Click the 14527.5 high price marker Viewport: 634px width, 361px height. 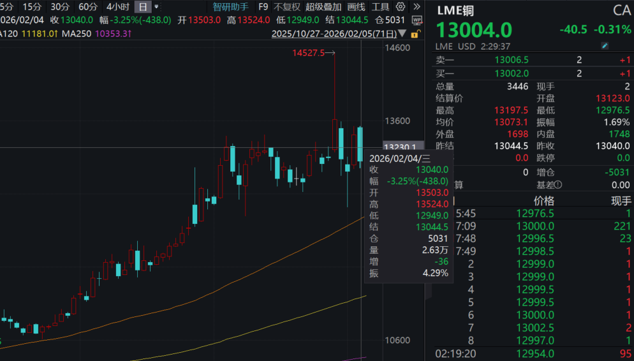309,54
